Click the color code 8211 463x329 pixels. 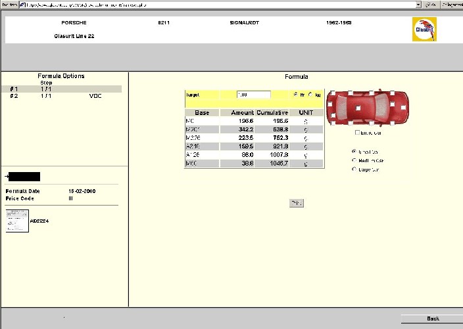click(x=164, y=23)
